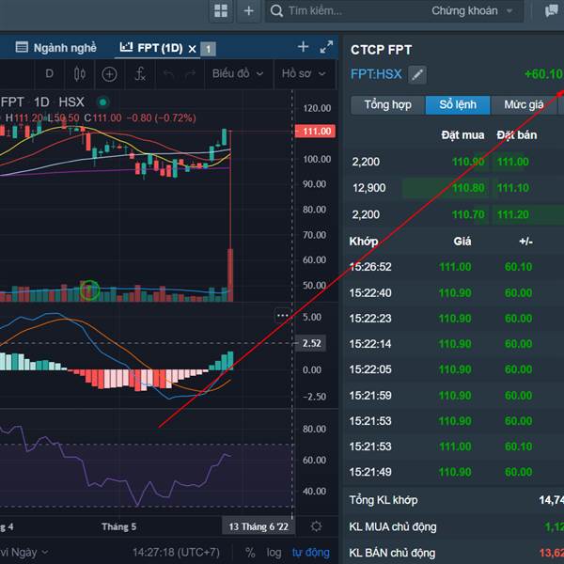The height and width of the screenshot is (564, 564).
Task: Add a new tab with plus
Action: [x=303, y=47]
